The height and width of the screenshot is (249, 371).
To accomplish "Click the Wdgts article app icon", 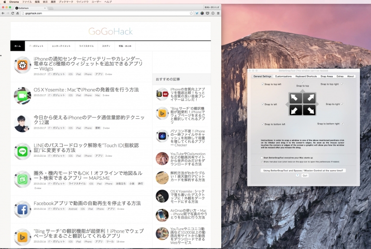I will click(x=23, y=65).
